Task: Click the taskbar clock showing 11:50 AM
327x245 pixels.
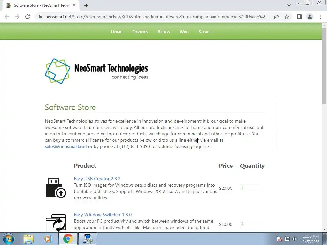Action: point(311,239)
